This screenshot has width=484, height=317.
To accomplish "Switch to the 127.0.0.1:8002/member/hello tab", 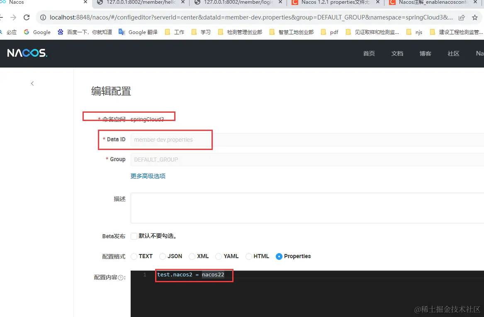I will pyautogui.click(x=141, y=2).
